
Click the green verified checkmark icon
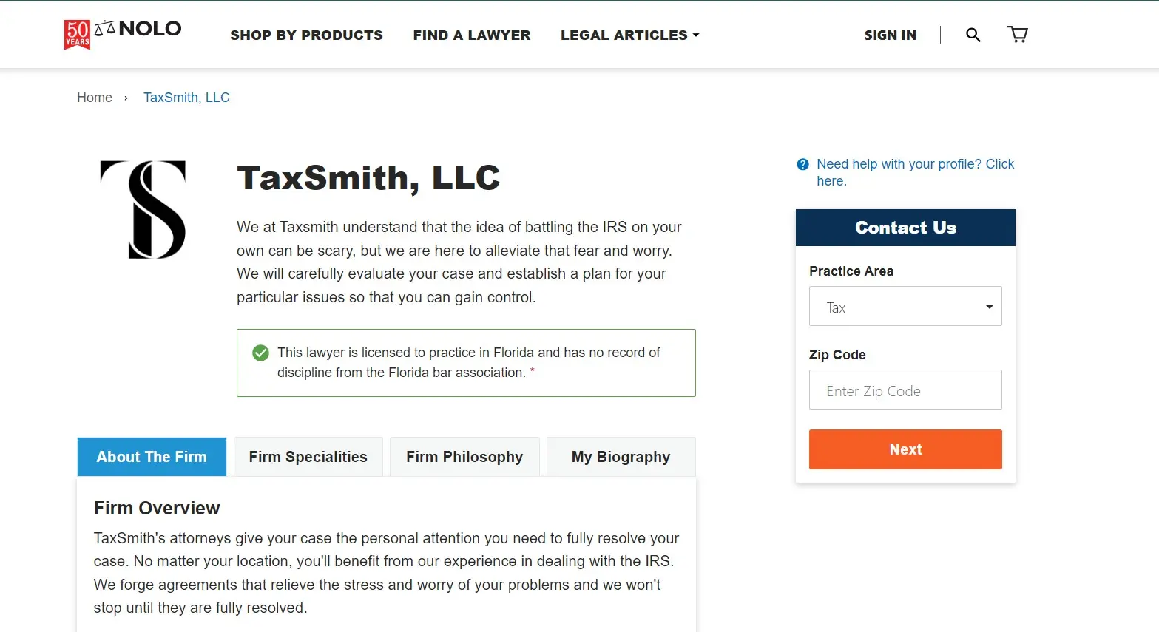click(x=260, y=353)
